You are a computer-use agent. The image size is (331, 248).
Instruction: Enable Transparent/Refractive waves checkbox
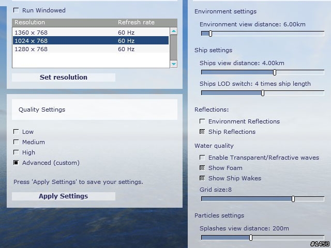coord(202,158)
